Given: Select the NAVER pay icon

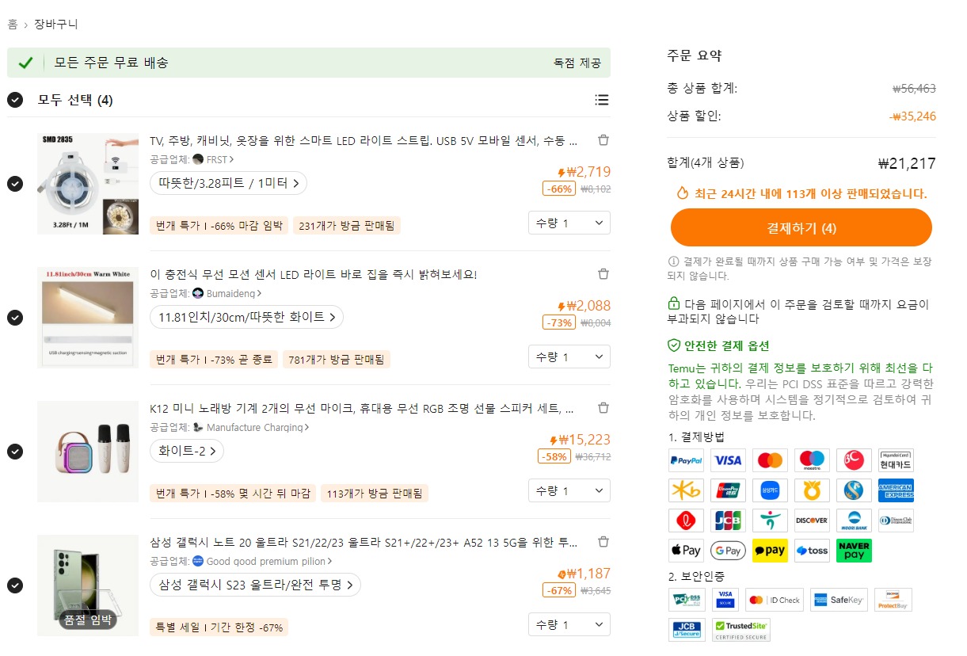Looking at the screenshot, I should [854, 551].
